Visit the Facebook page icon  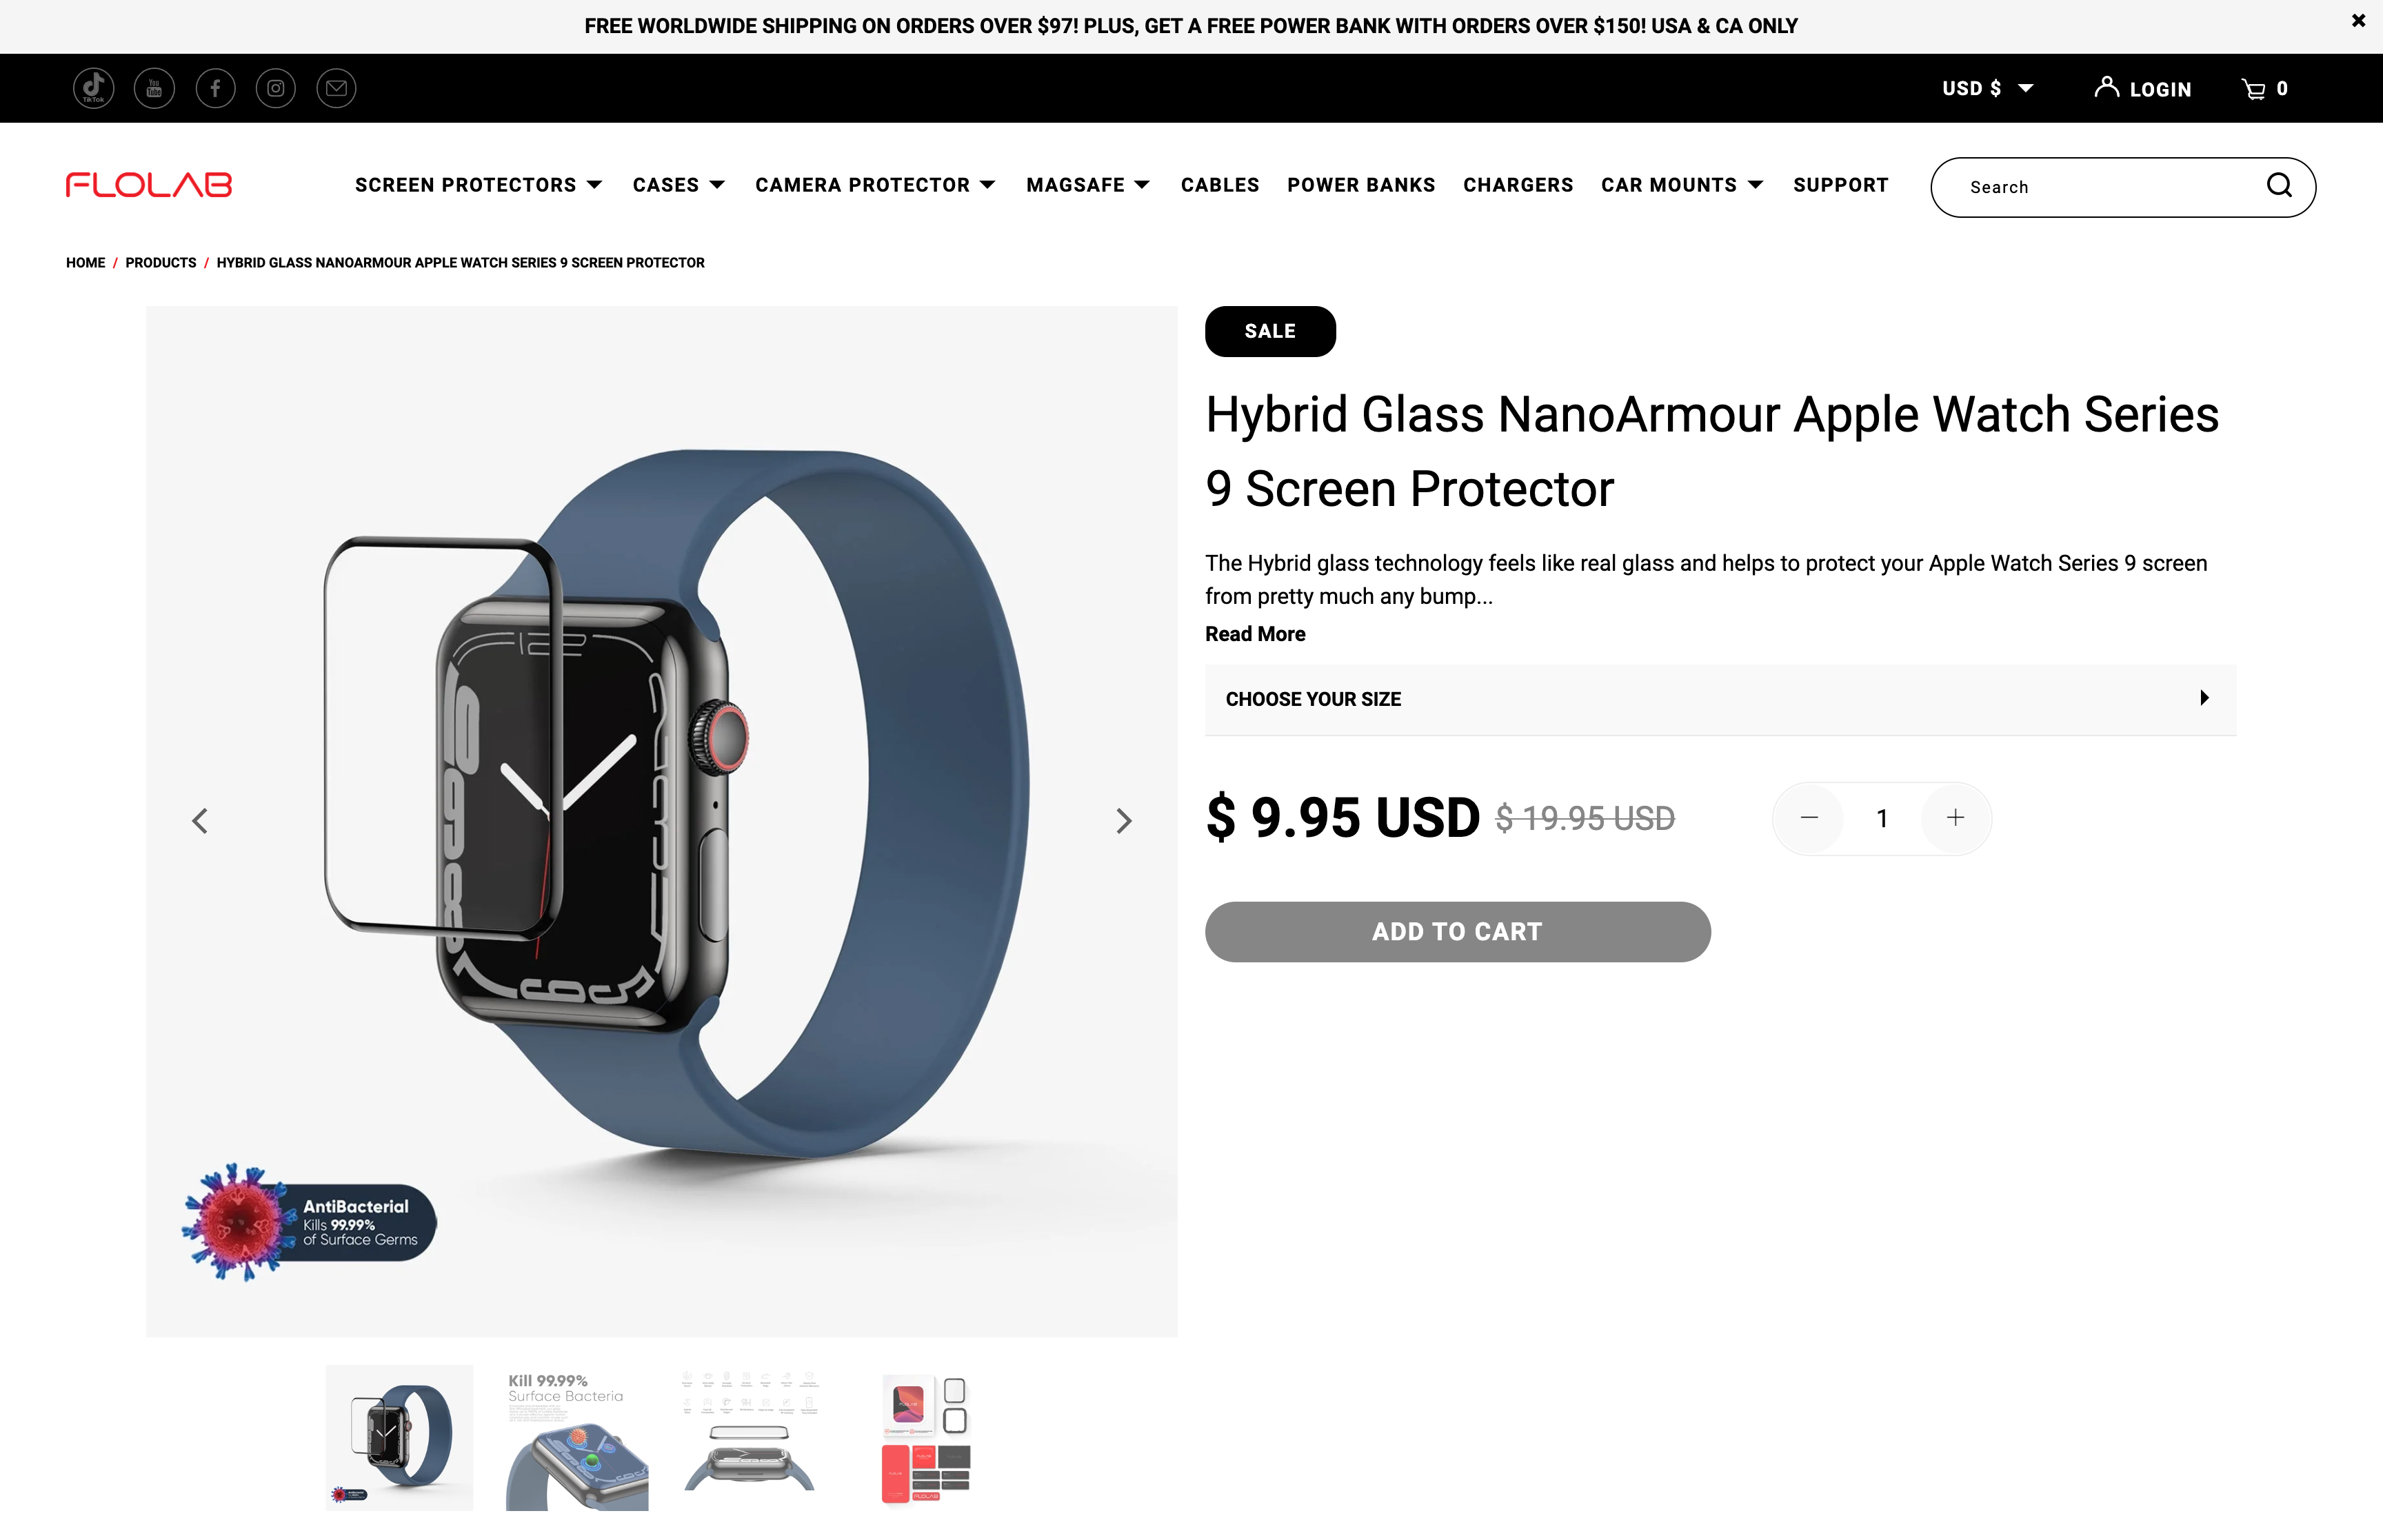click(215, 88)
